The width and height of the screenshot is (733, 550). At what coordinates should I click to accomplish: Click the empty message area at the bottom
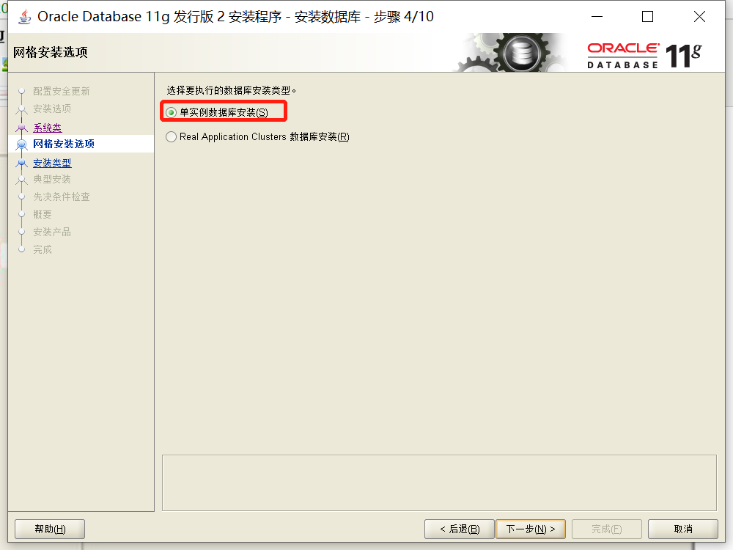439,483
